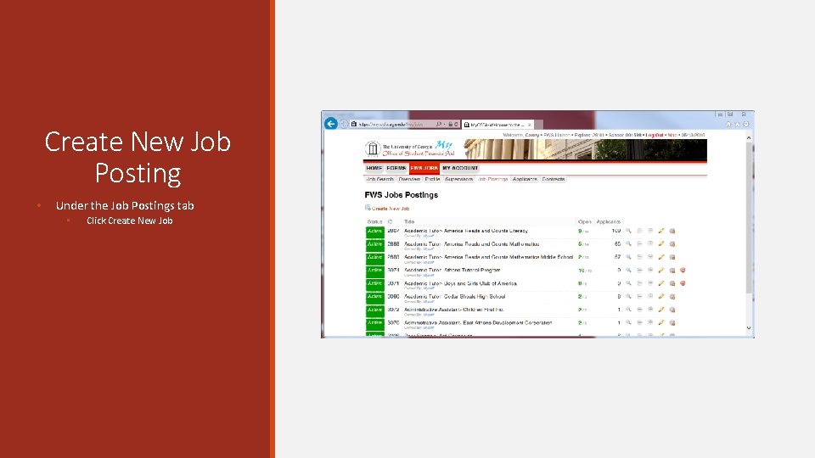
Task: View magnifier for East Athens Development Corporation job
Action: coord(628,323)
